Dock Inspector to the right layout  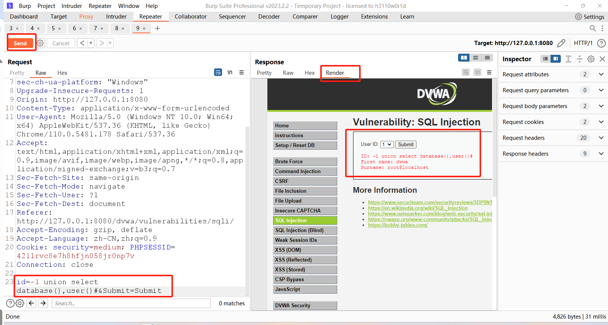[556, 59]
